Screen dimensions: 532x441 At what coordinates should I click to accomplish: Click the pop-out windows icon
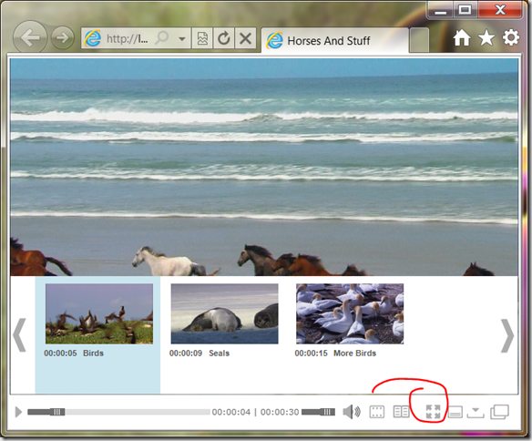pos(499,412)
